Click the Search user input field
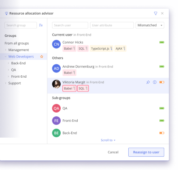Image resolution: width=178 pixels, height=170 pixels. click(x=70, y=25)
